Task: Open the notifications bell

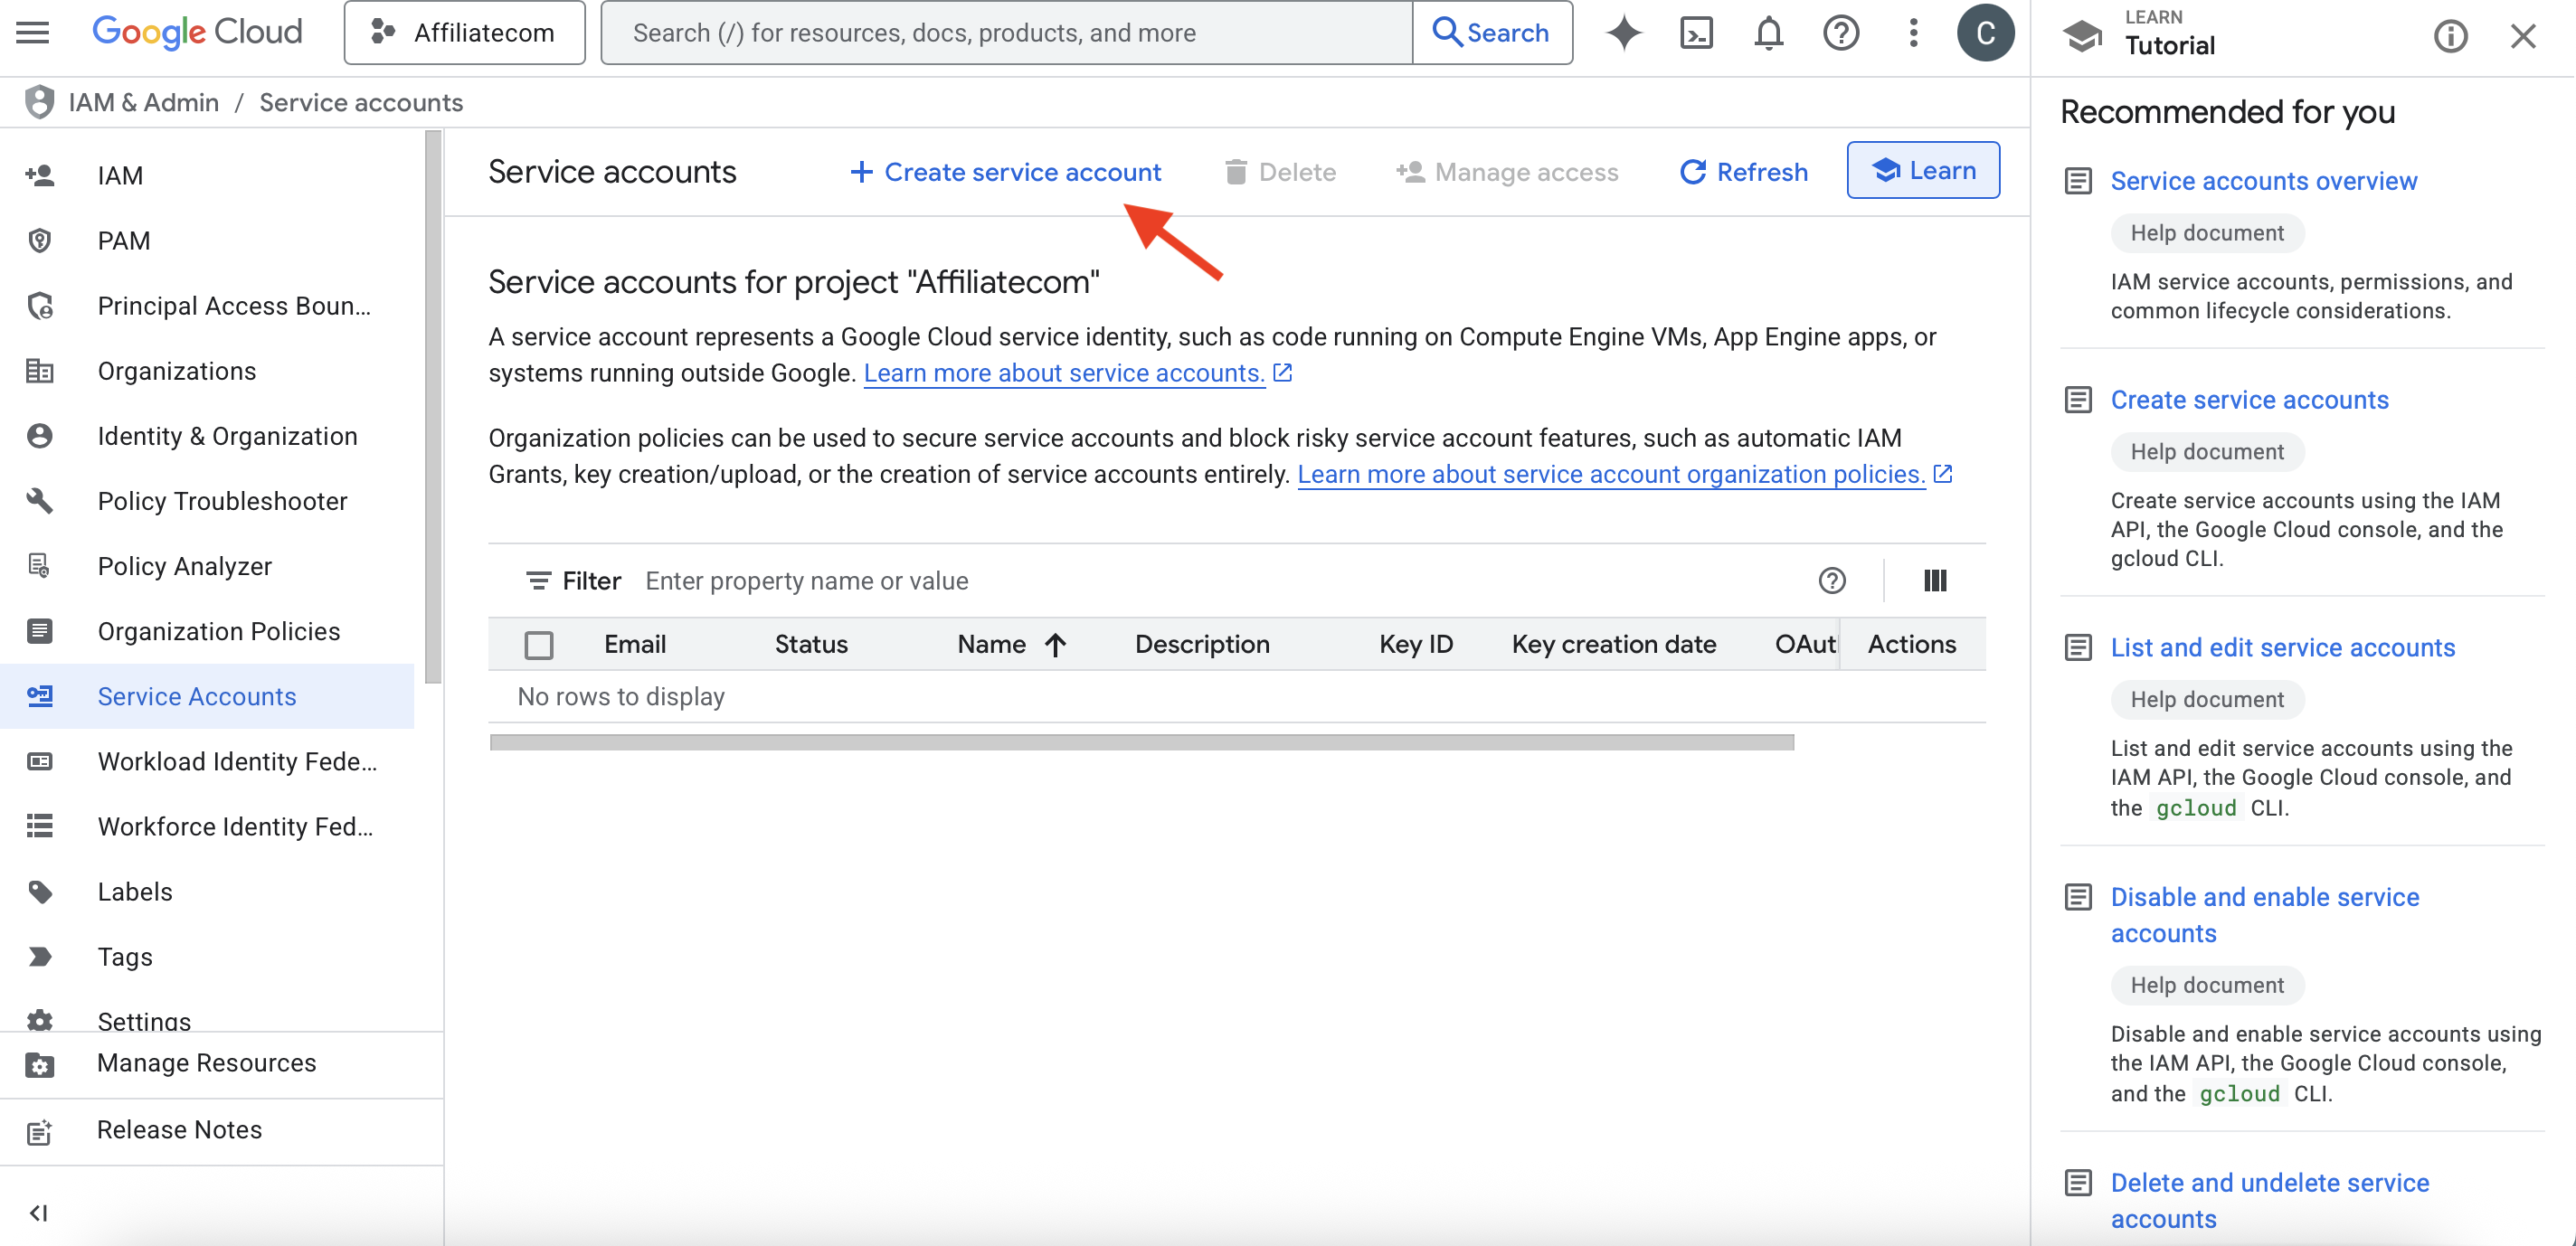Action: 1769,33
